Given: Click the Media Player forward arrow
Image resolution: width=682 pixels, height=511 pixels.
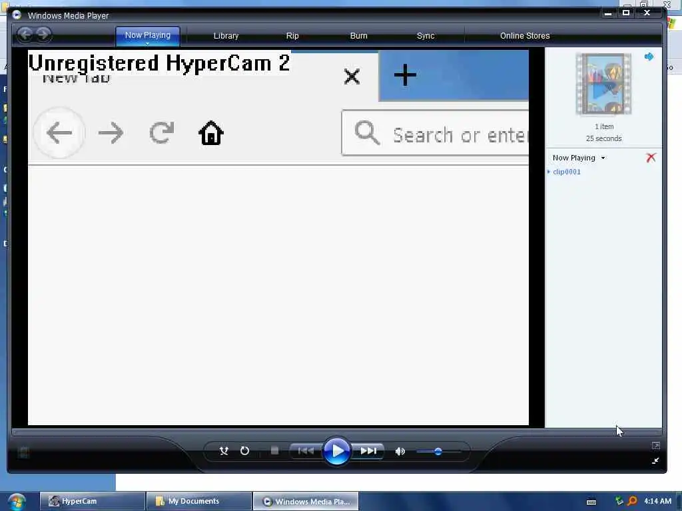Looking at the screenshot, I should (43, 35).
